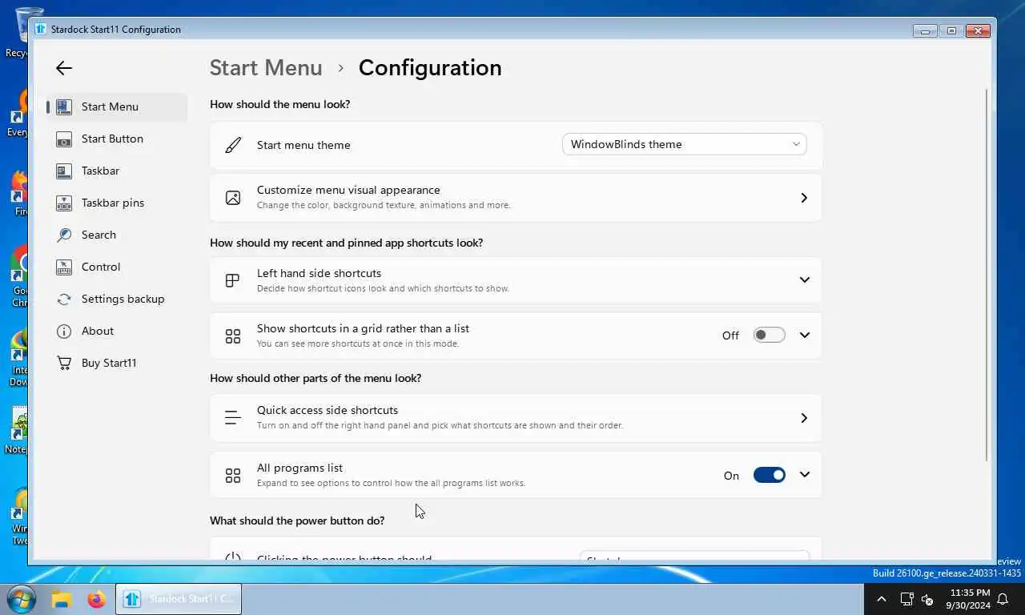
Task: Click the network tray icon
Action: 906,599
